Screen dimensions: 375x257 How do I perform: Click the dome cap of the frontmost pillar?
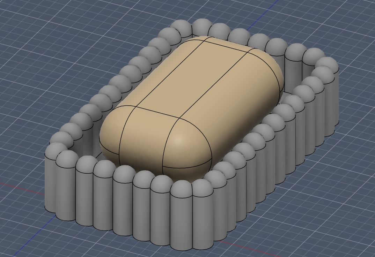(x=181, y=188)
